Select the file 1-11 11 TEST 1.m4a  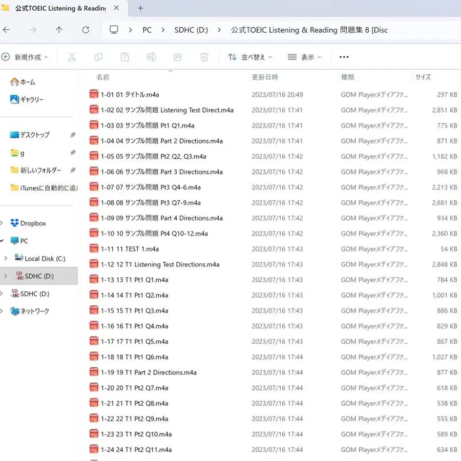(130, 249)
